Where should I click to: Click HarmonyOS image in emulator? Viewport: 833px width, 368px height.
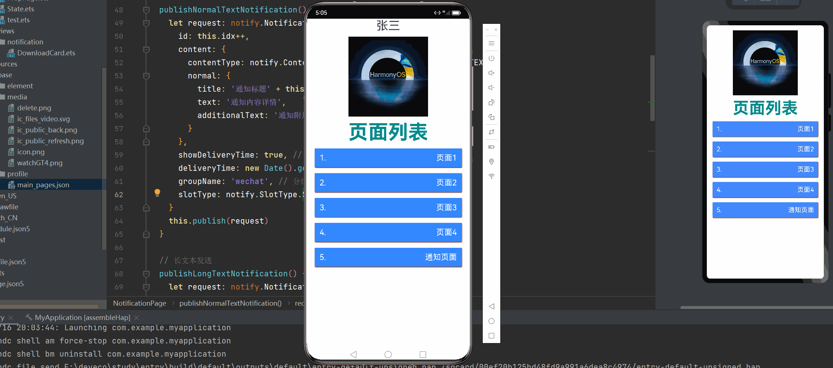pos(388,77)
